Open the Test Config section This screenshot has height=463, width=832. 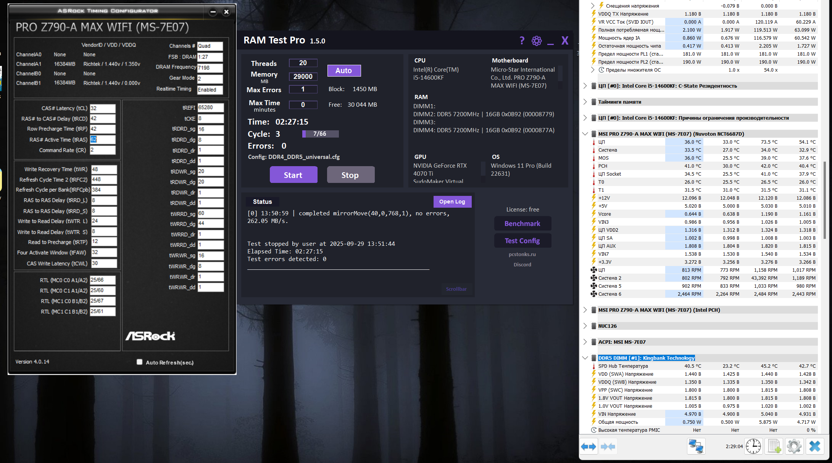coord(522,241)
